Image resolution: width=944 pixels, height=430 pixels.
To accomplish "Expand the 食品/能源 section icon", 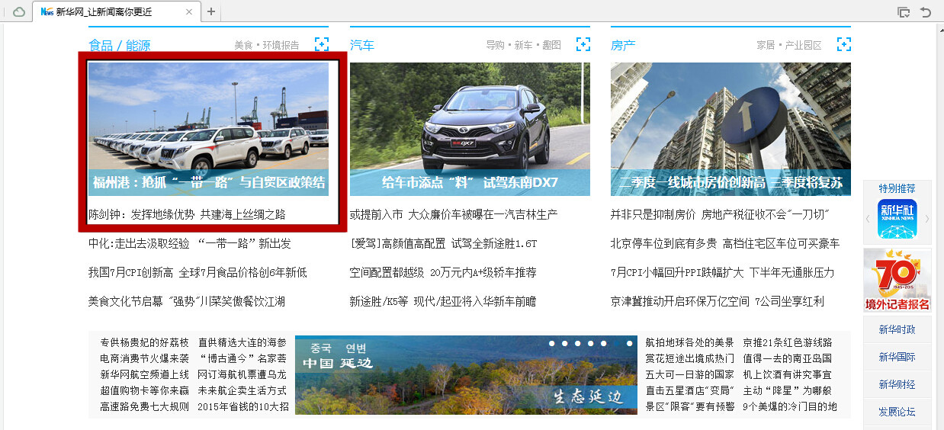I will click(x=322, y=44).
